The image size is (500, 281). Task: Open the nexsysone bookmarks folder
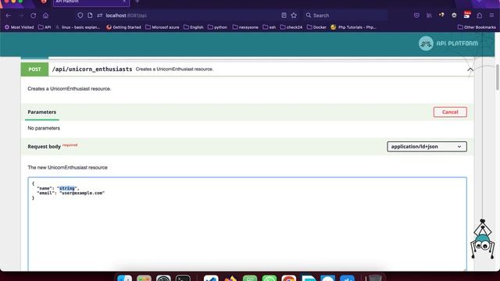[x=245, y=27]
